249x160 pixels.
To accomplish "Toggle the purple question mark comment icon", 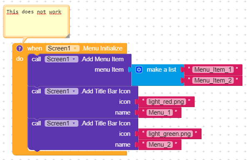I will click(x=20, y=48).
